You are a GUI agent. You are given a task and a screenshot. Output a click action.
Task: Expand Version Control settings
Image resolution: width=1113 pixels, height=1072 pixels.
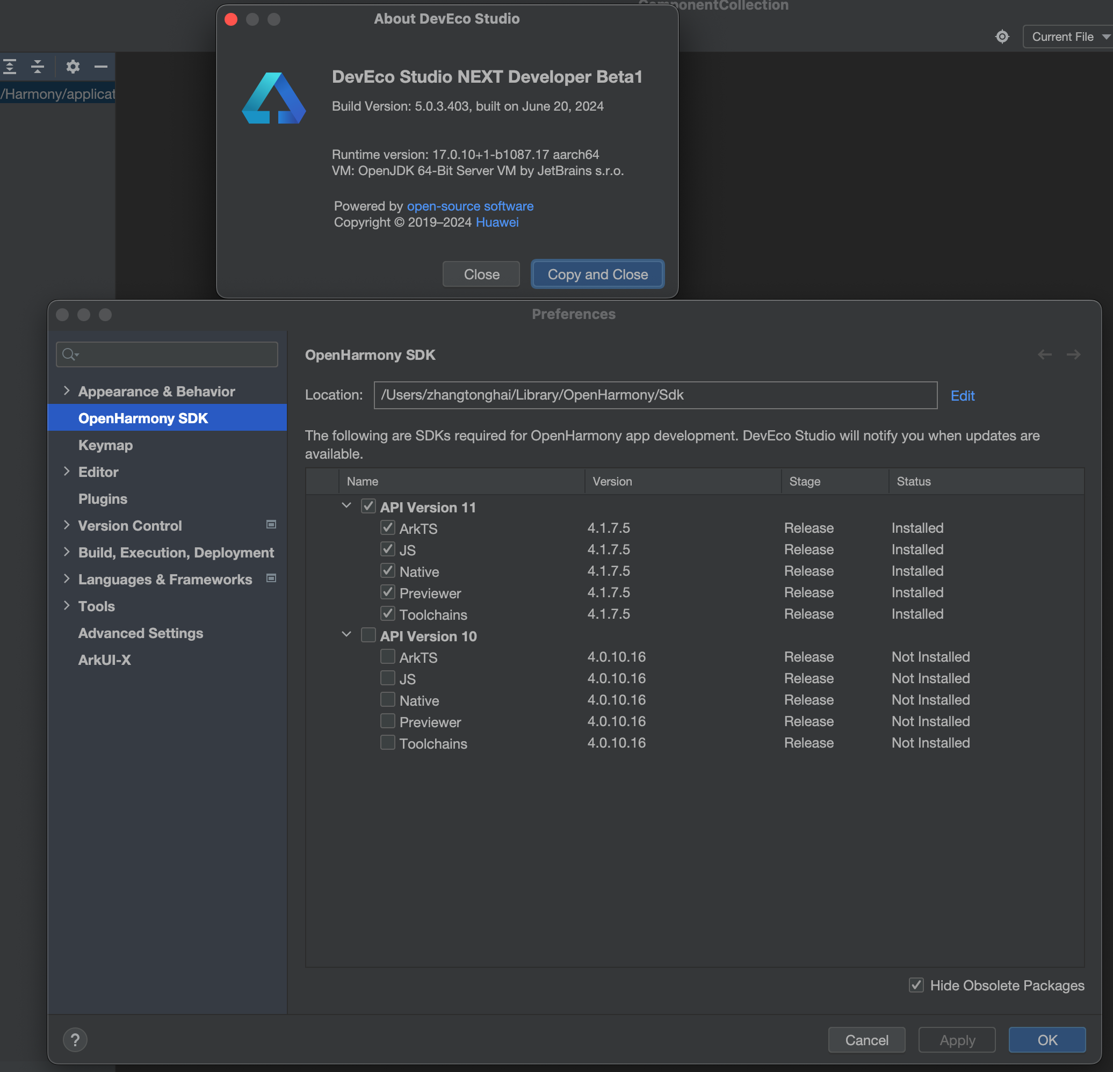[x=67, y=525]
